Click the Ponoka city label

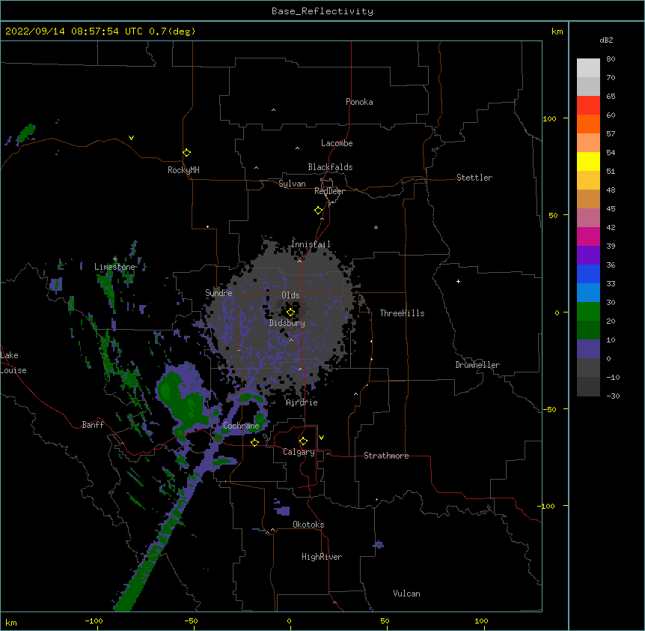[x=359, y=102]
